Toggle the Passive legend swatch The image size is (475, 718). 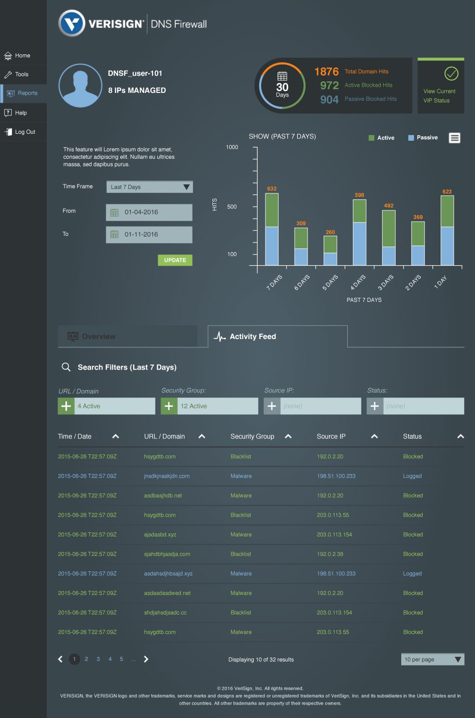click(411, 138)
